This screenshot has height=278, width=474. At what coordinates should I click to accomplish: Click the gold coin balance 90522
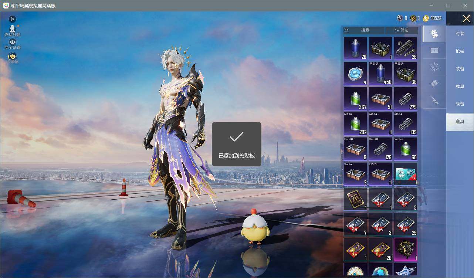[432, 18]
